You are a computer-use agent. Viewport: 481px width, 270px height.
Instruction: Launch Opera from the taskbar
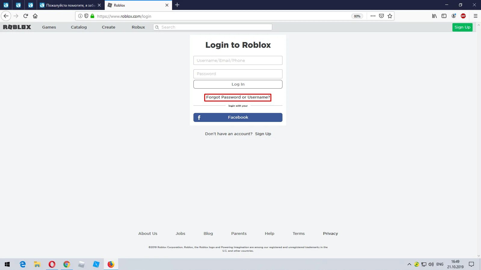[x=52, y=264]
